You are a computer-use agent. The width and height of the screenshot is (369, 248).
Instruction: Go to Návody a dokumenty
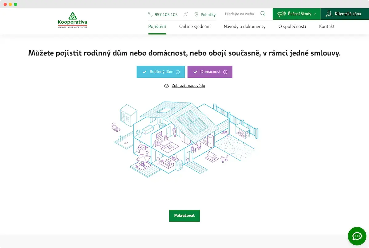click(244, 26)
